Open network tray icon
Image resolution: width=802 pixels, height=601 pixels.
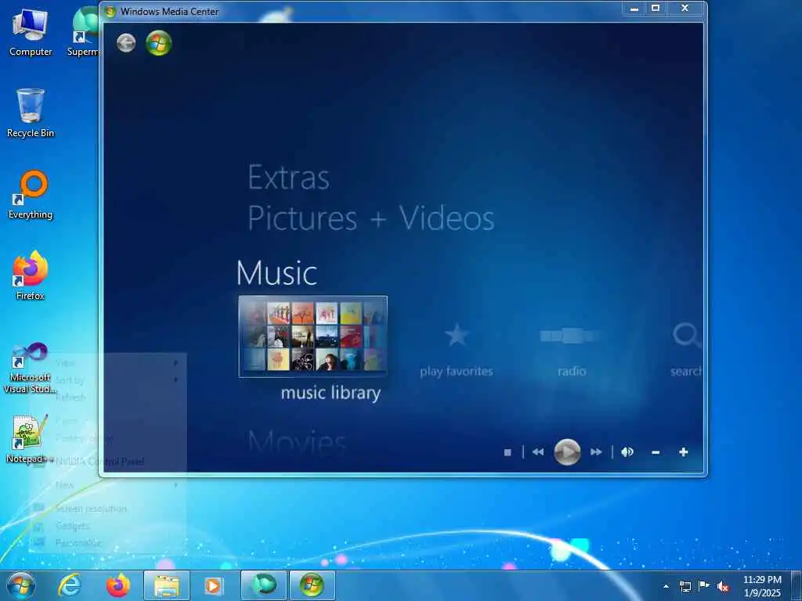coord(685,586)
